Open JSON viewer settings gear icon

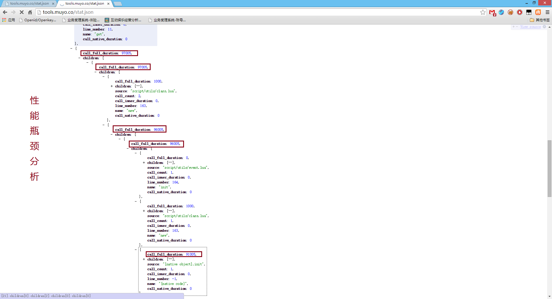(x=544, y=27)
